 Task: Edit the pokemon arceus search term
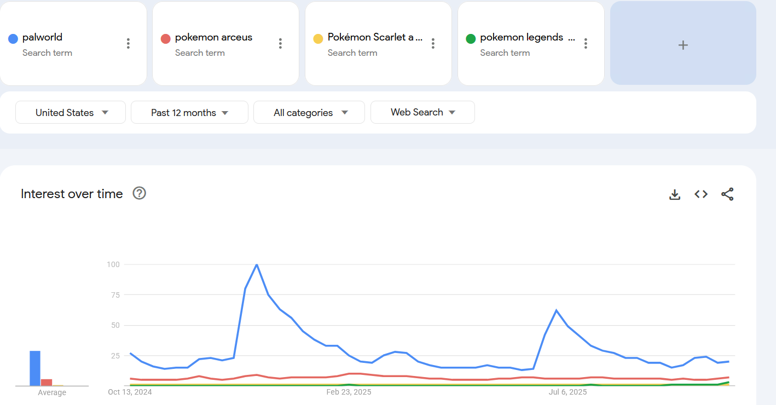tap(213, 37)
